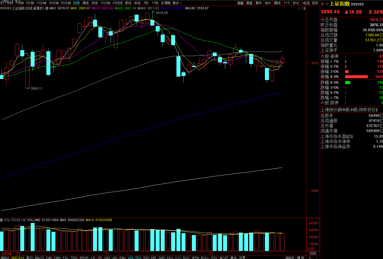The width and height of the screenshot is (383, 259).
Task: Click the diamond icon above the chart
Action: coord(299,8)
